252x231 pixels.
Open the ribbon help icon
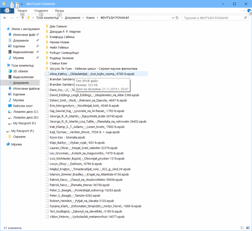pos(249,11)
